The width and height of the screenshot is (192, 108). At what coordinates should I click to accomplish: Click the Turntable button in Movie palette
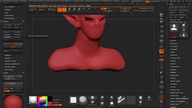coord(18,32)
